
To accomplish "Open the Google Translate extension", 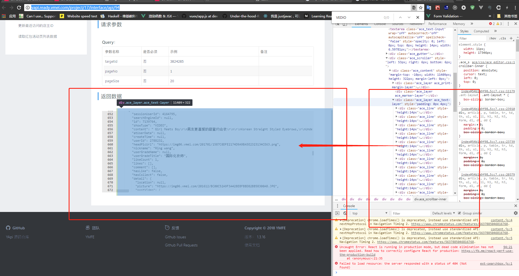I will click(429, 8).
